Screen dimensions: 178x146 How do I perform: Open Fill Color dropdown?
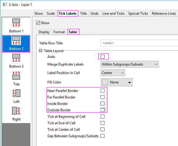point(117,82)
